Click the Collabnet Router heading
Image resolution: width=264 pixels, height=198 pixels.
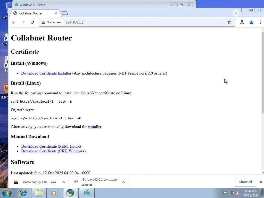pos(42,38)
